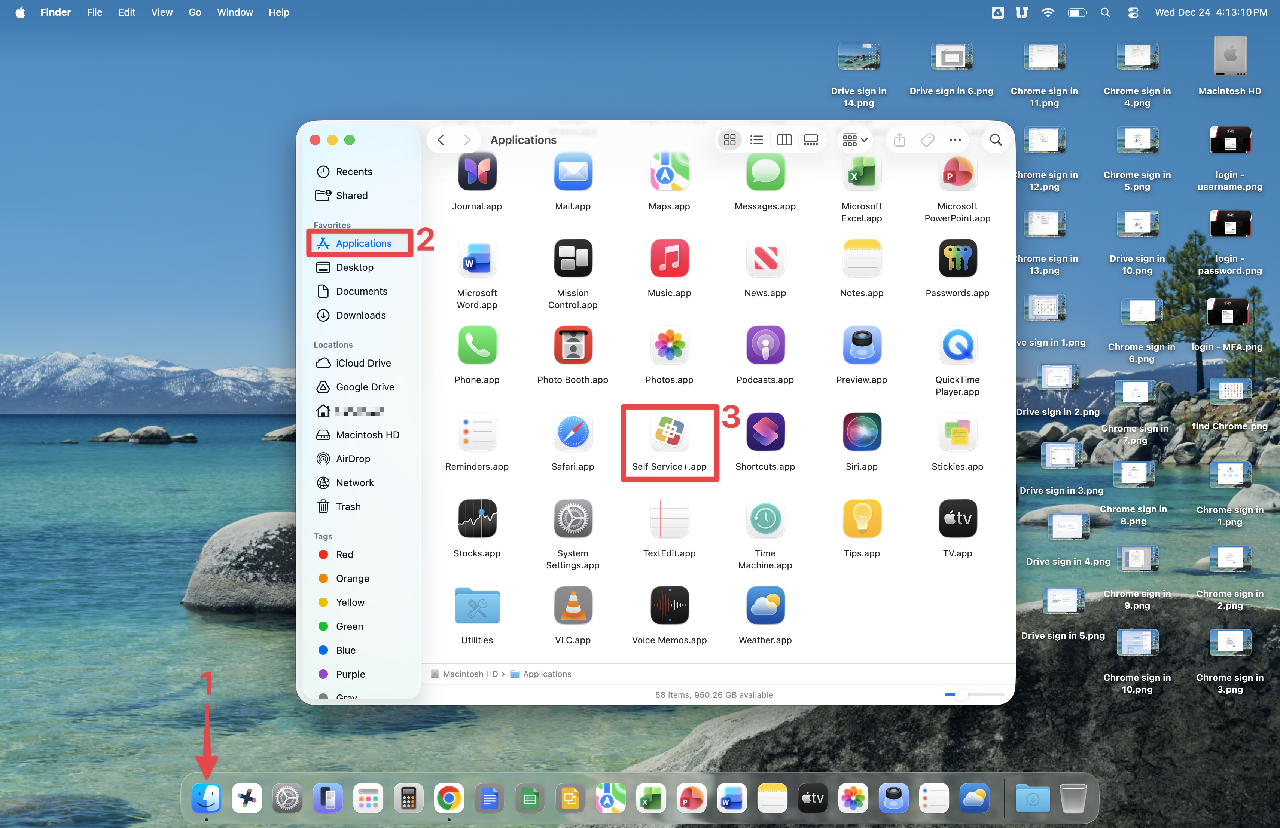Open Self Service+.app icon
Screen dimensions: 1280x828
[669, 433]
